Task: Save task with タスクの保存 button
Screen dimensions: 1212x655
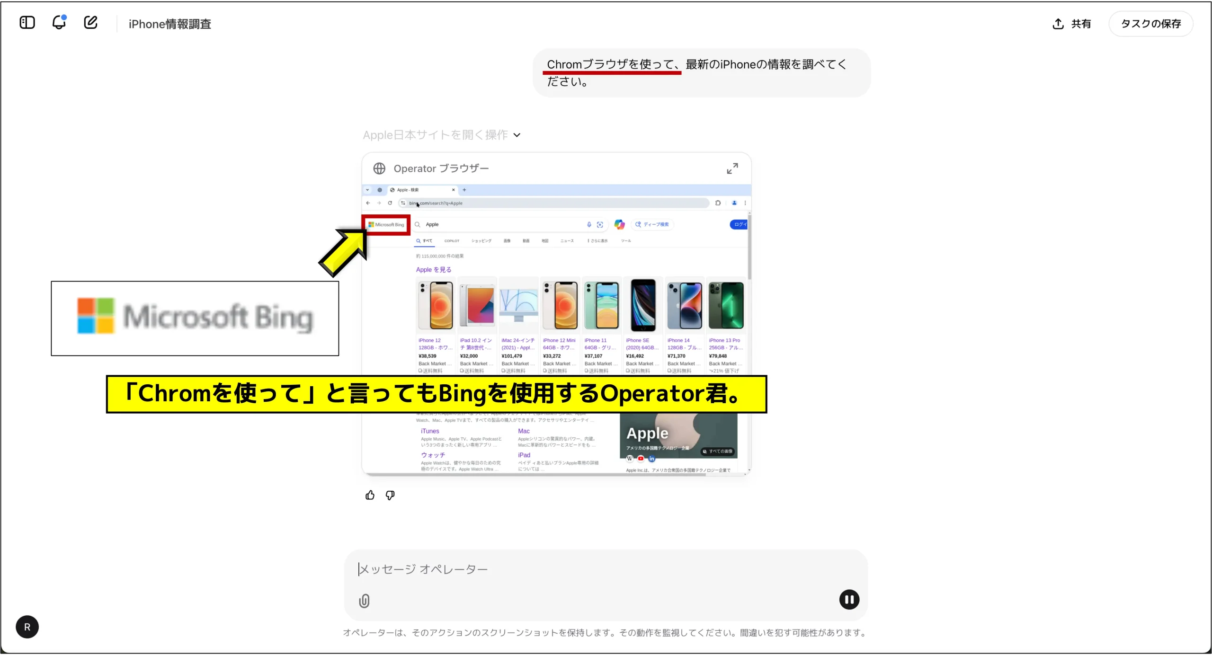Action: (1150, 24)
